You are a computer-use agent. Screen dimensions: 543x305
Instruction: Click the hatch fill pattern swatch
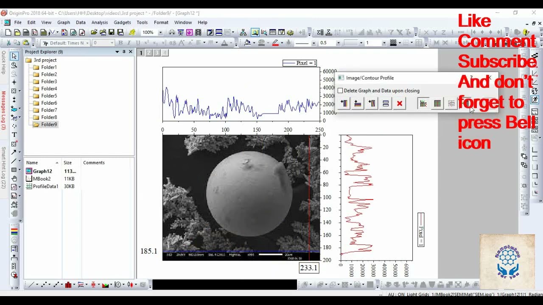coord(393,43)
